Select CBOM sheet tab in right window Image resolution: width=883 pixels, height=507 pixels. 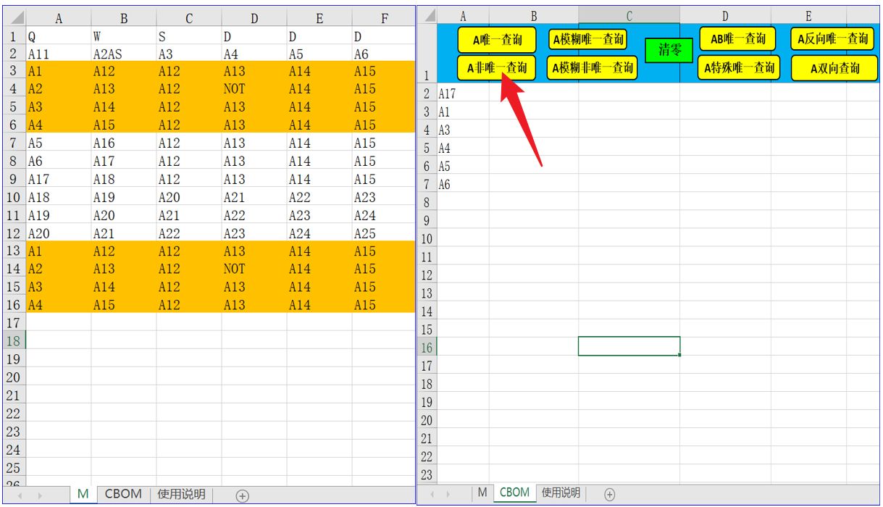514,493
